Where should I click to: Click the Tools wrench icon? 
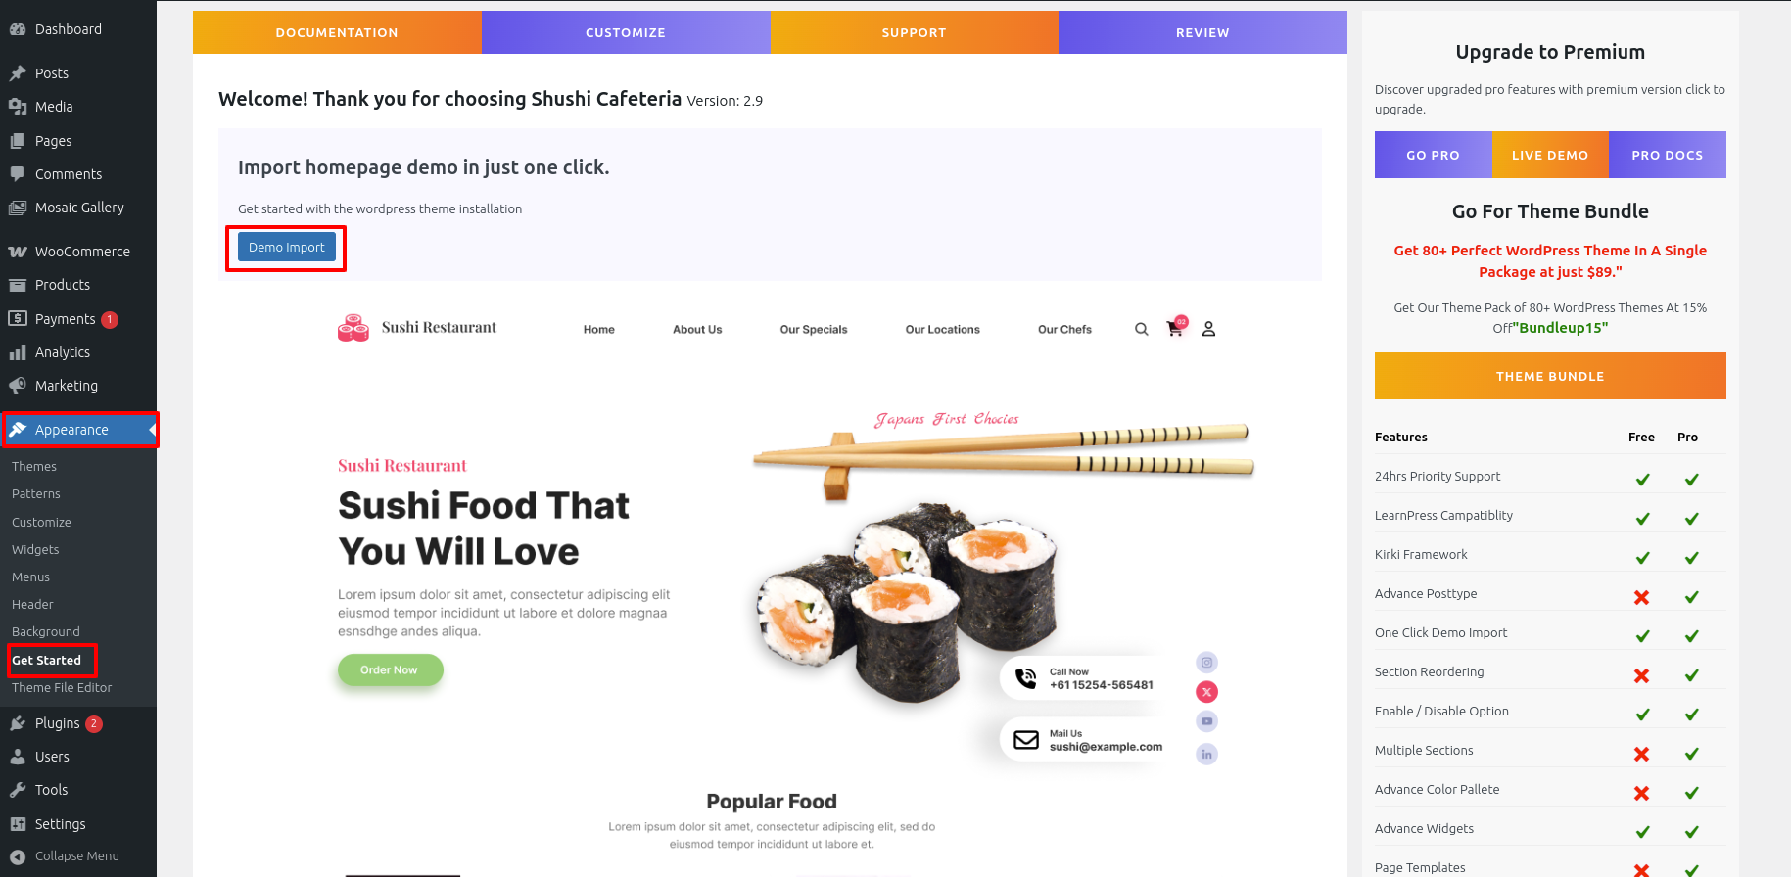[x=18, y=790]
